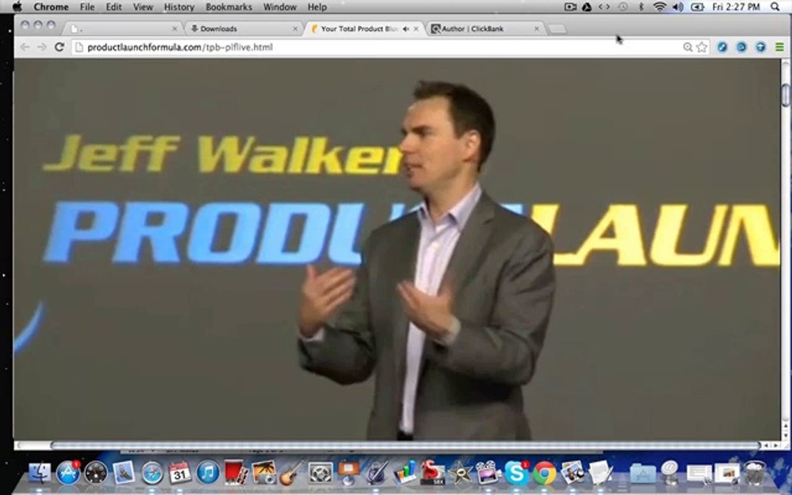Viewport: 792px width, 495px height.
Task: Open Keynote from the Dock
Action: pos(349,473)
